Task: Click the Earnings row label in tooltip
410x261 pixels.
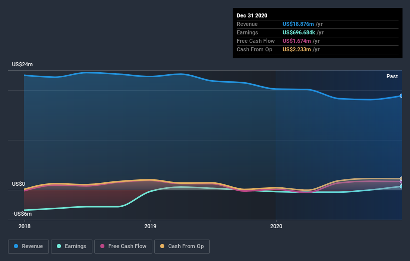Action: 247,32
